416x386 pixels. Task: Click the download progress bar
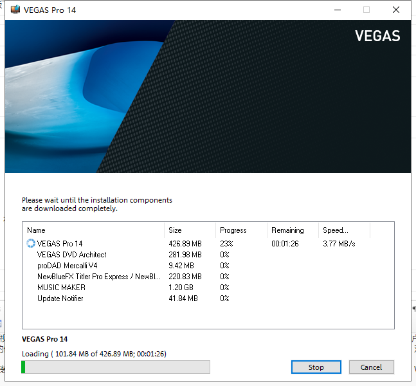[116, 367]
